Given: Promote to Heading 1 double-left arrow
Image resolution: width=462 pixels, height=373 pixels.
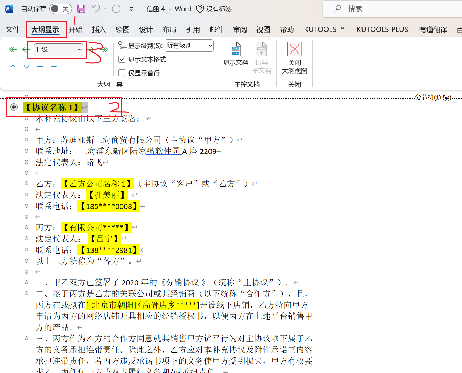Looking at the screenshot, I should pos(13,49).
